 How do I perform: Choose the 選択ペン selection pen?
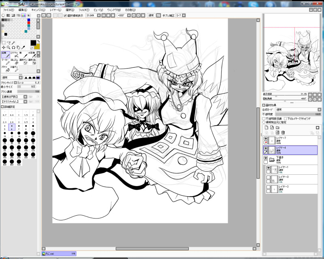click(23, 62)
